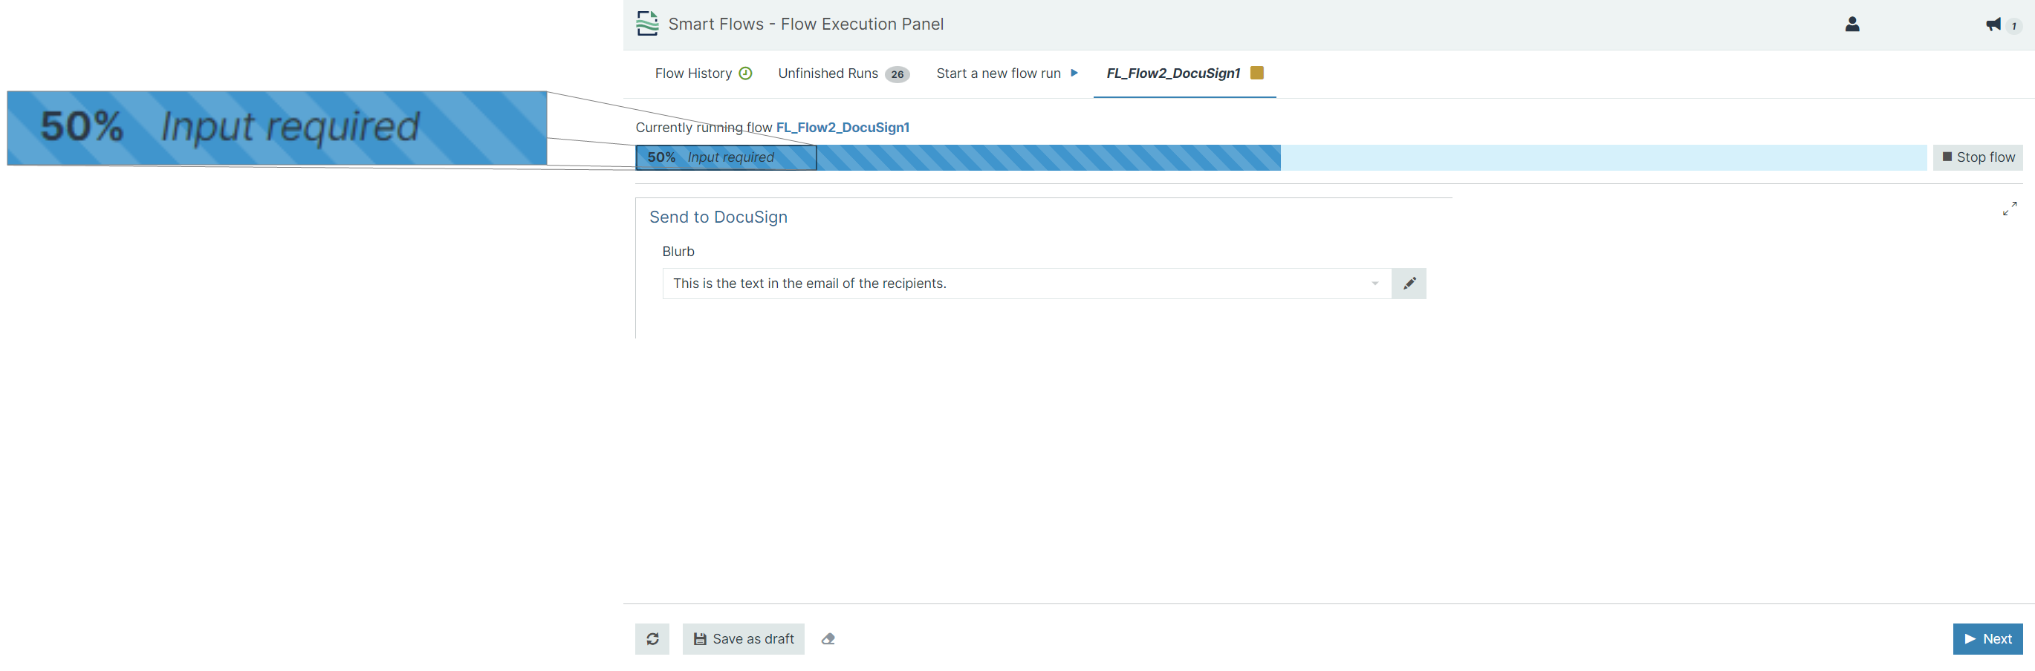The height and width of the screenshot is (671, 2035).
Task: Click the play arrow beside Start a new flow run
Action: (x=1074, y=73)
